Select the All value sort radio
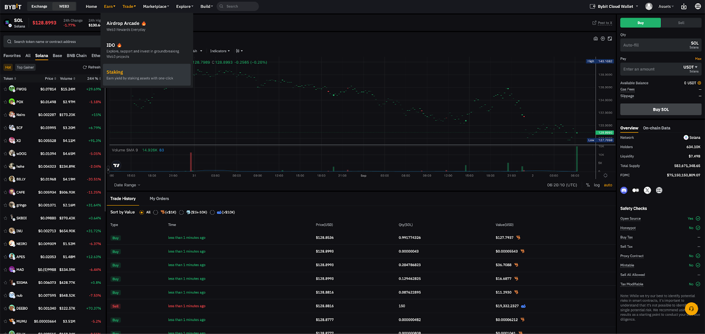This screenshot has height=334, width=705. click(x=141, y=213)
